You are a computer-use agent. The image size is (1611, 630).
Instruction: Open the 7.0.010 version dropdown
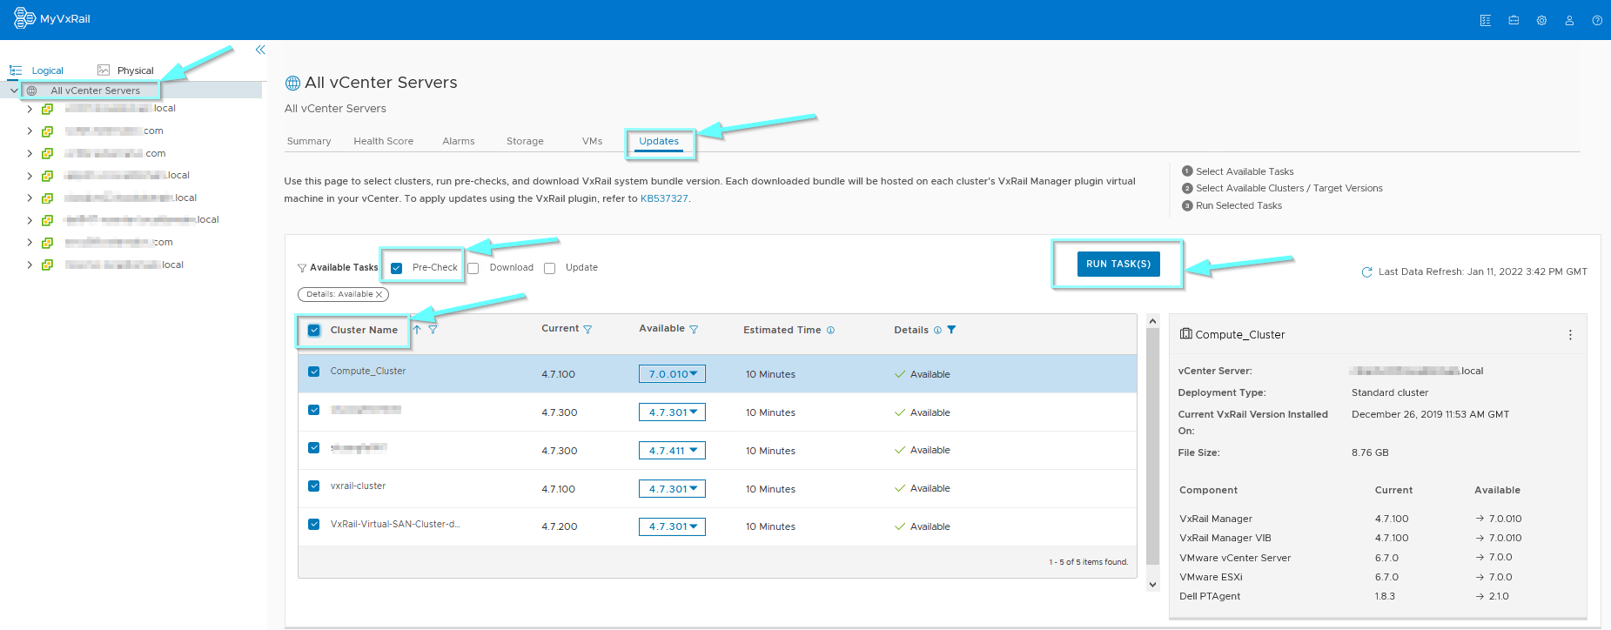672,374
